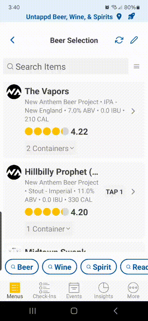Search for Beer using quick button
This screenshot has height=321, width=148.
pos(22,267)
